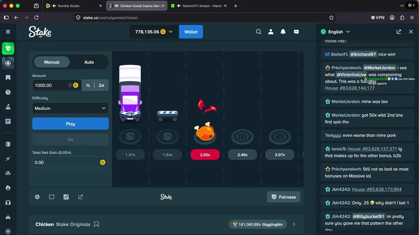Click the browser address bar
Image resolution: width=419 pixels, height=235 pixels.
205,18
